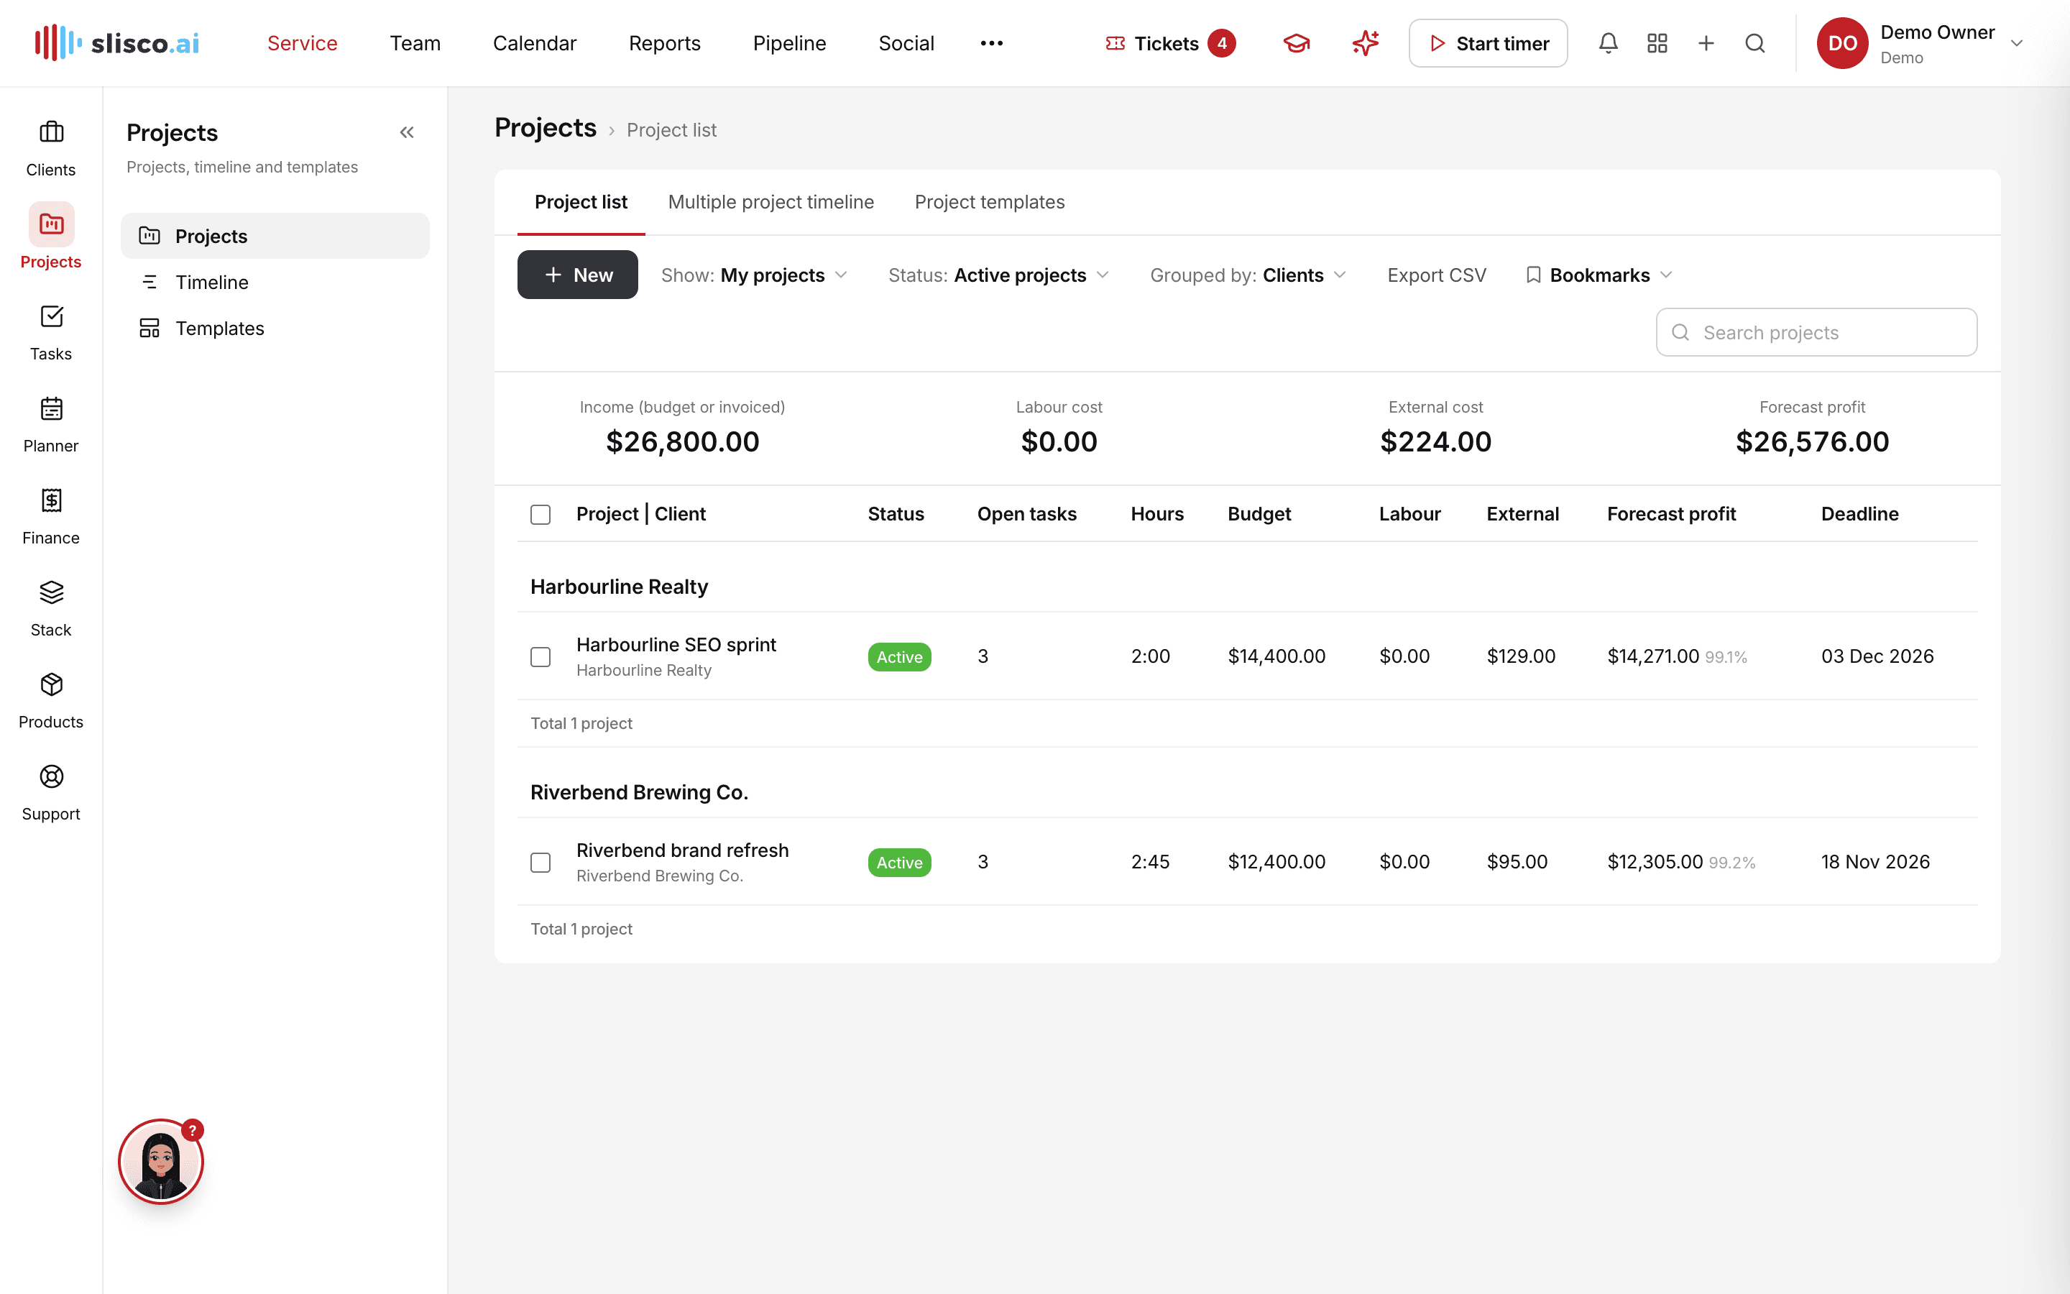Screen dimensions: 2070x1294
Task: Open the Demo Owner account menu
Action: click(1920, 43)
